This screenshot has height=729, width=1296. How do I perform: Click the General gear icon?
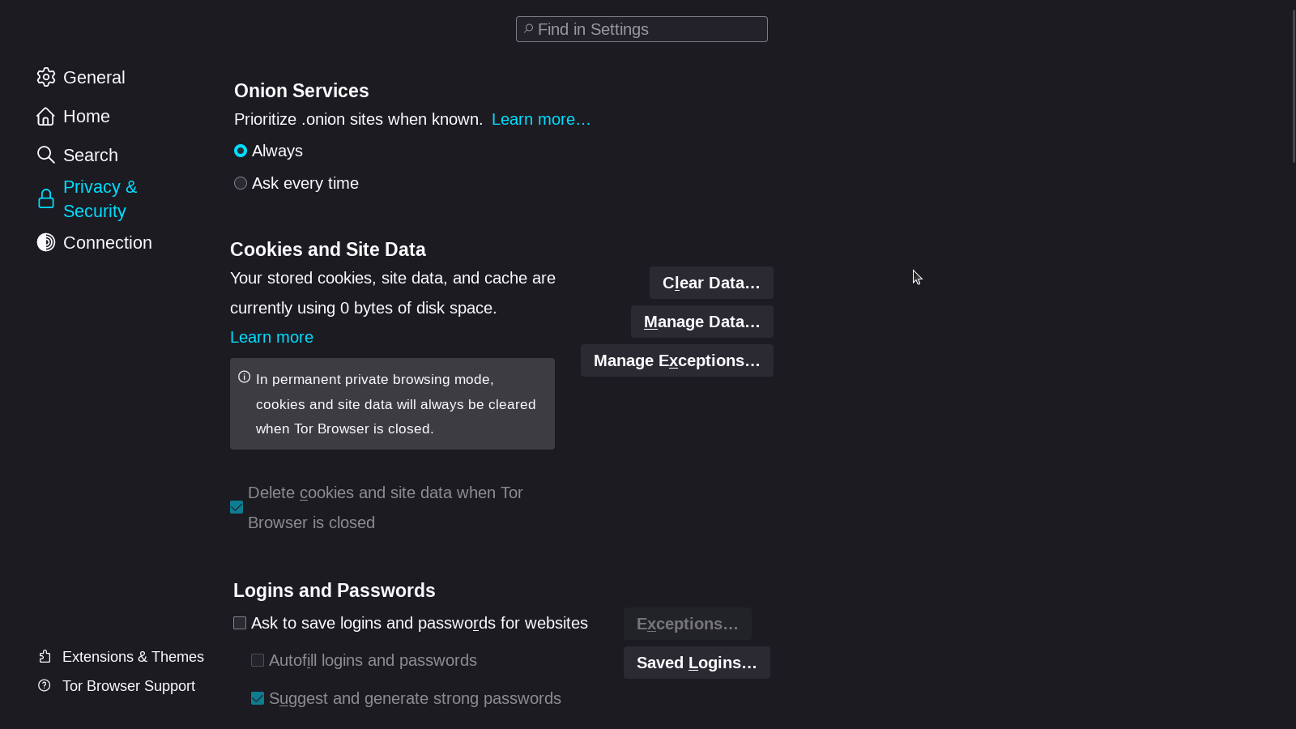46,77
